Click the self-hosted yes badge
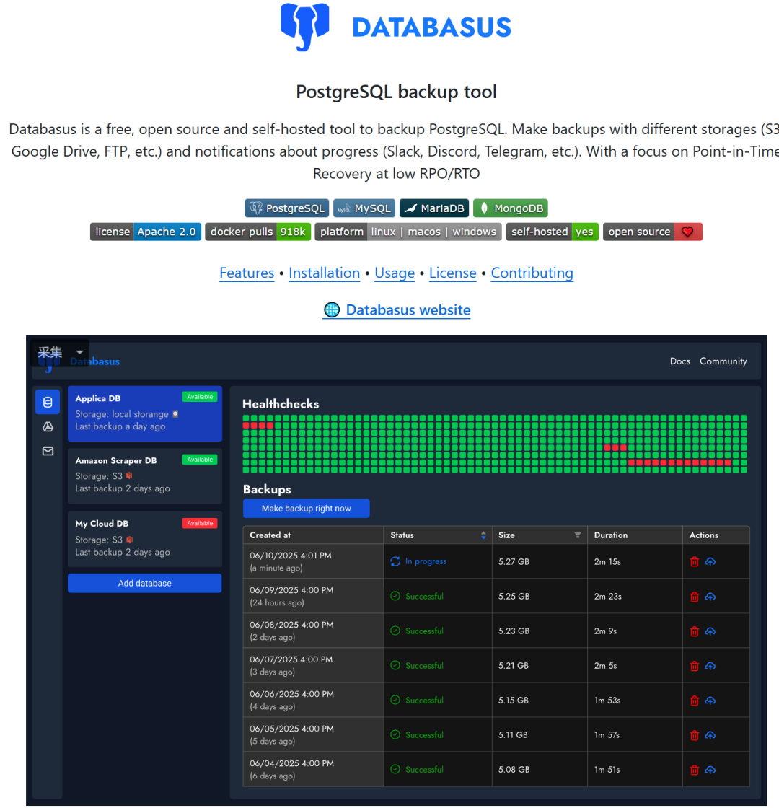 [x=553, y=232]
